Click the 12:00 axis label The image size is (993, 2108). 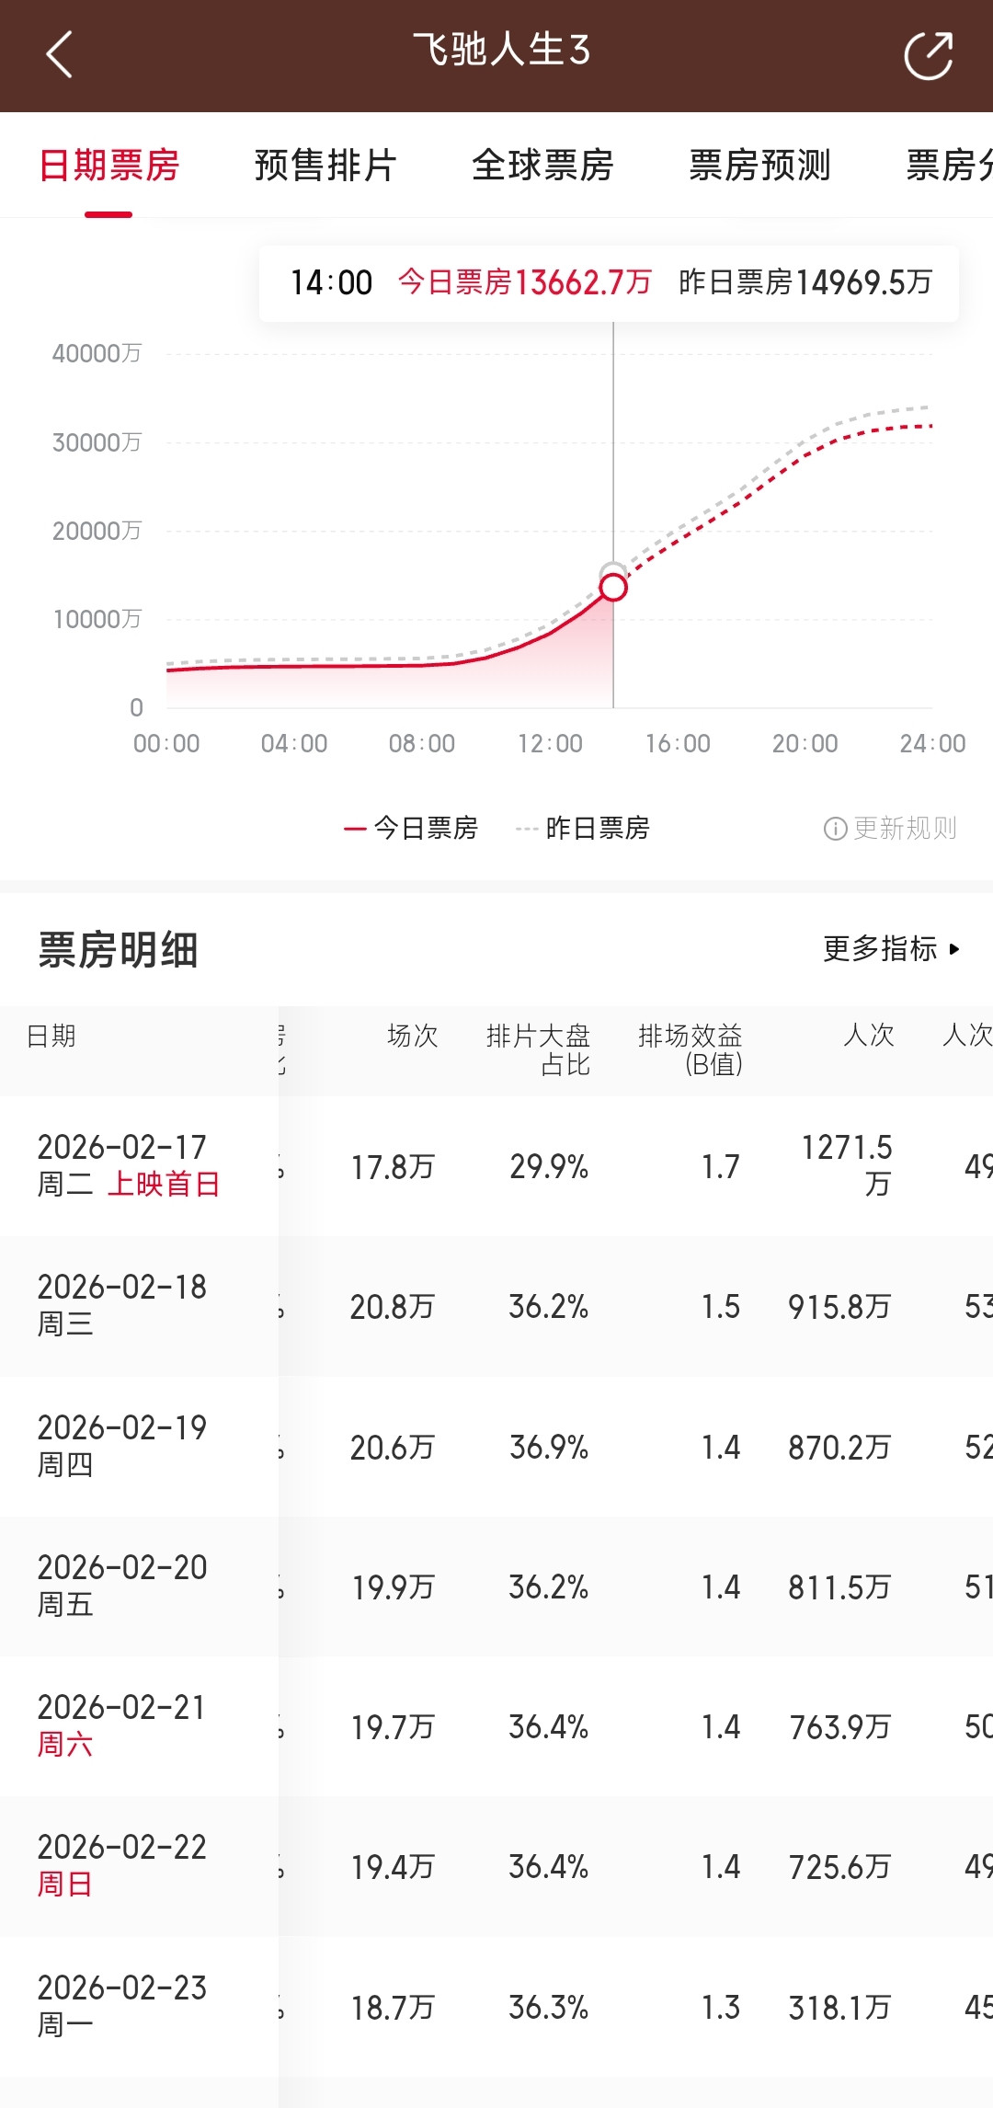(x=550, y=743)
